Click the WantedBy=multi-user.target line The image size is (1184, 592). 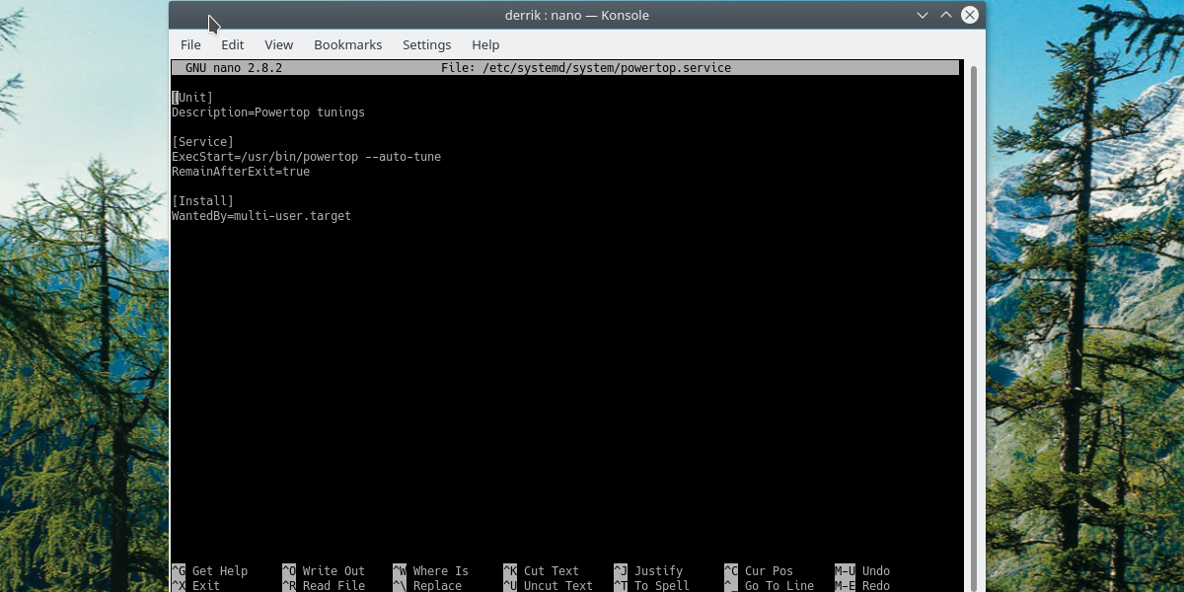click(261, 216)
